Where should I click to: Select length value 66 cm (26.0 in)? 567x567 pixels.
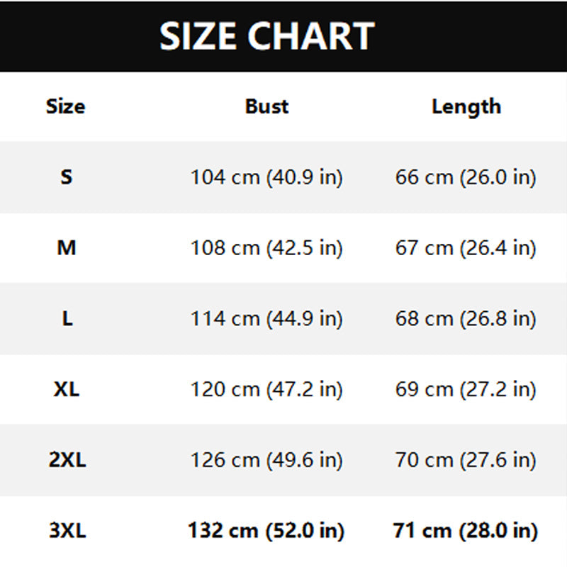pyautogui.click(x=466, y=178)
